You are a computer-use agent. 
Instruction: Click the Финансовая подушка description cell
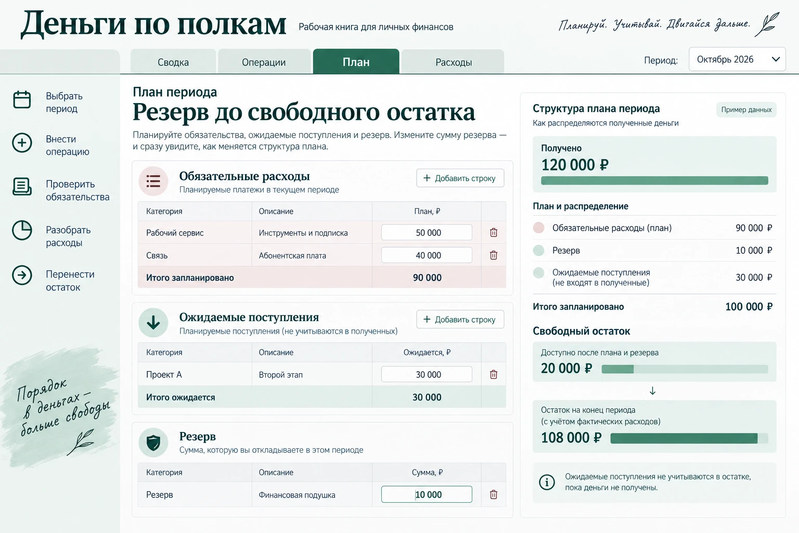point(312,494)
